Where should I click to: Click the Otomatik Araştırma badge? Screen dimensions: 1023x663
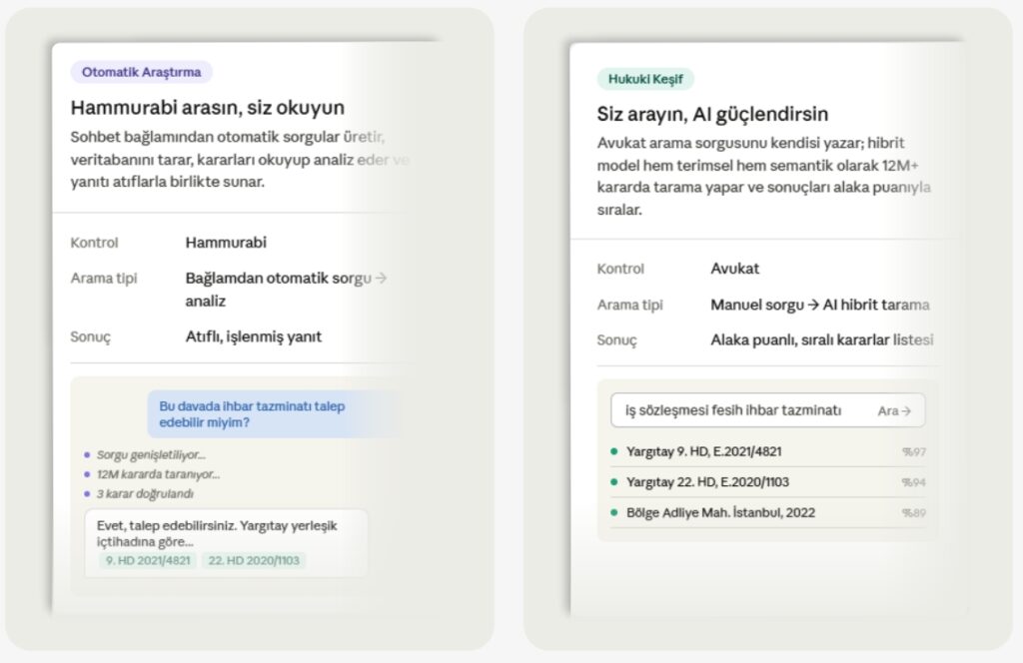142,72
